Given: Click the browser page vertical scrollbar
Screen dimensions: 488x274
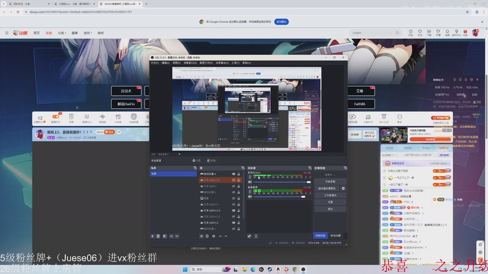Looking at the screenshot, I should (486, 106).
